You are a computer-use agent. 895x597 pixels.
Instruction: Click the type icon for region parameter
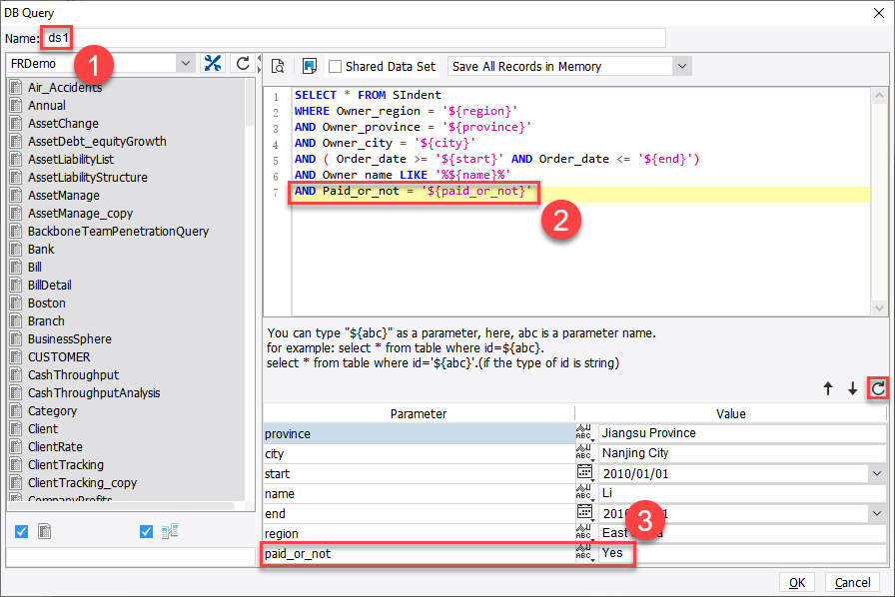584,533
